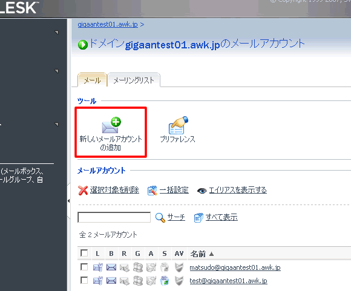Click the 一括設定 group operations icon
The height and width of the screenshot is (291, 351).
pos(153,191)
